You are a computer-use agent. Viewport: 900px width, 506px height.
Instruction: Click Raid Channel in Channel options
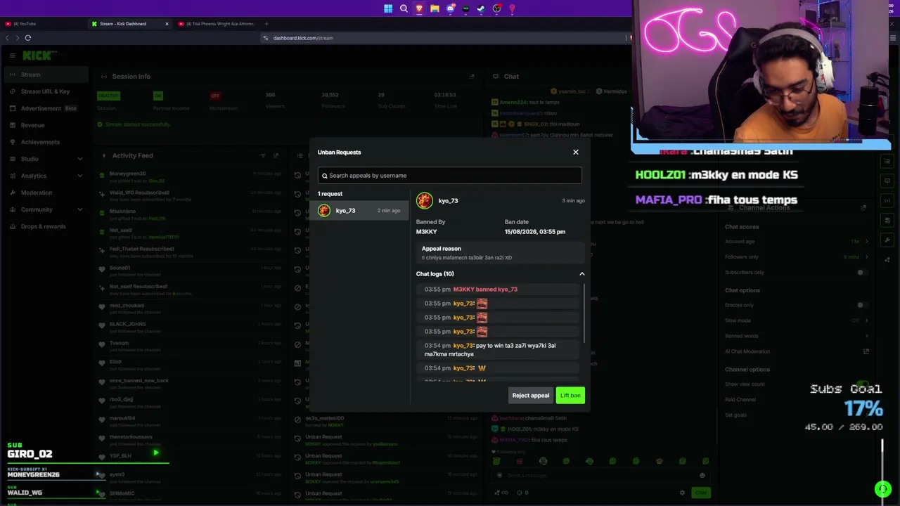coord(740,400)
